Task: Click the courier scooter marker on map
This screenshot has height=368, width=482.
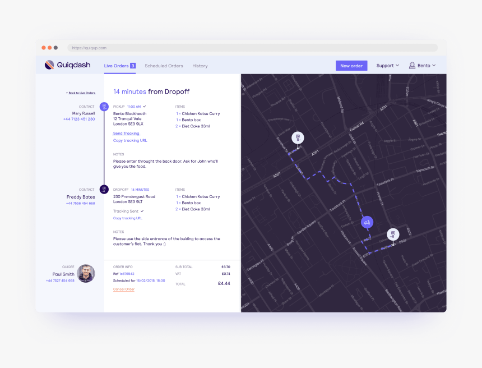Action: 367,222
